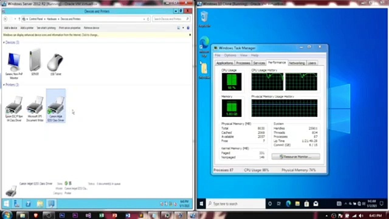The height and width of the screenshot is (219, 389).
Task: Click See what's printing
Action: [x=46, y=28]
